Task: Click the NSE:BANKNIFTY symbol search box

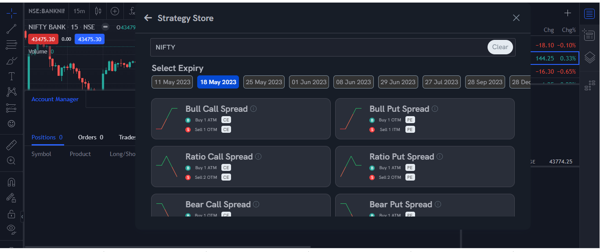Action: point(47,11)
